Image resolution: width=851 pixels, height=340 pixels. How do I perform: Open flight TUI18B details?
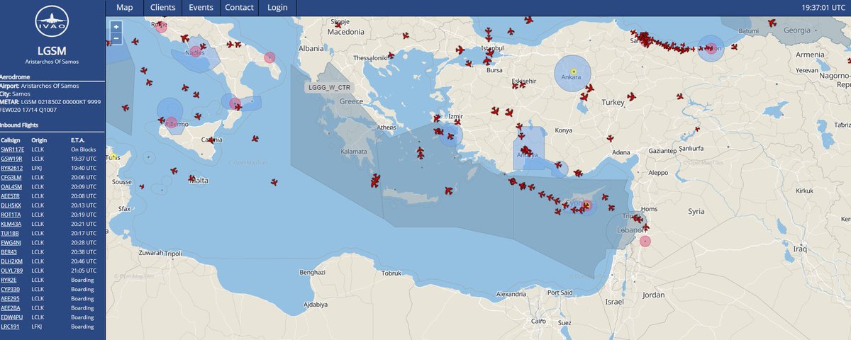coord(10,232)
